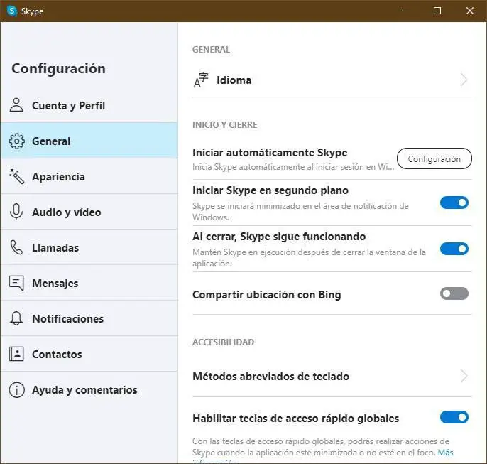Enable Compartir ubicación con Bing

click(x=454, y=293)
